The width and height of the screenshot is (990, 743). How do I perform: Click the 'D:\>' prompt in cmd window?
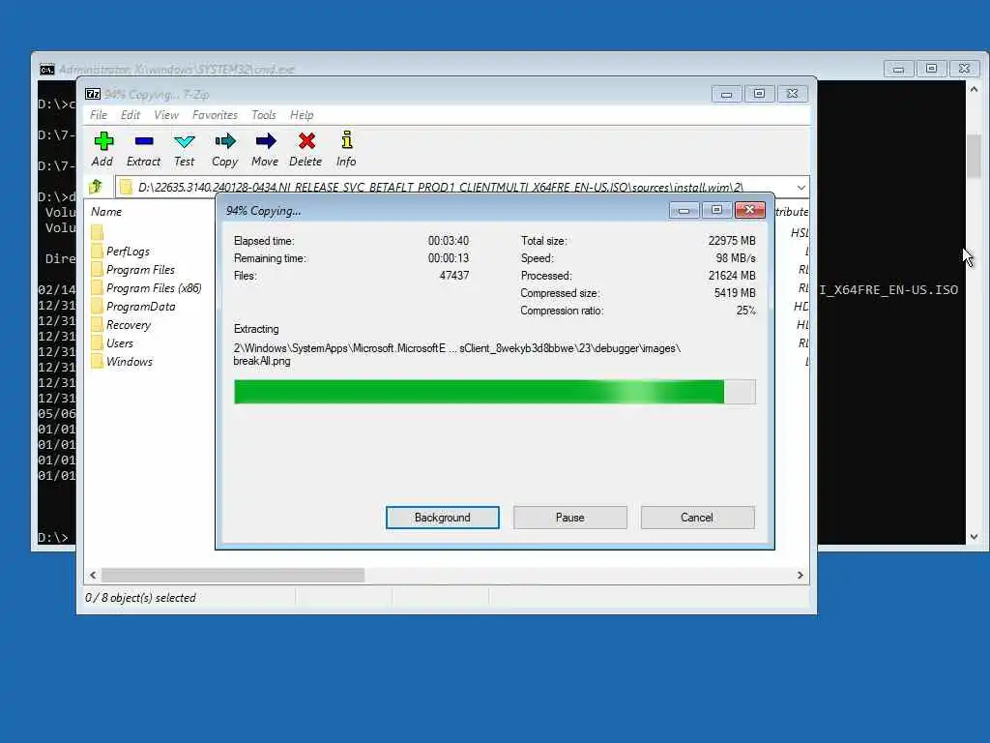point(53,538)
